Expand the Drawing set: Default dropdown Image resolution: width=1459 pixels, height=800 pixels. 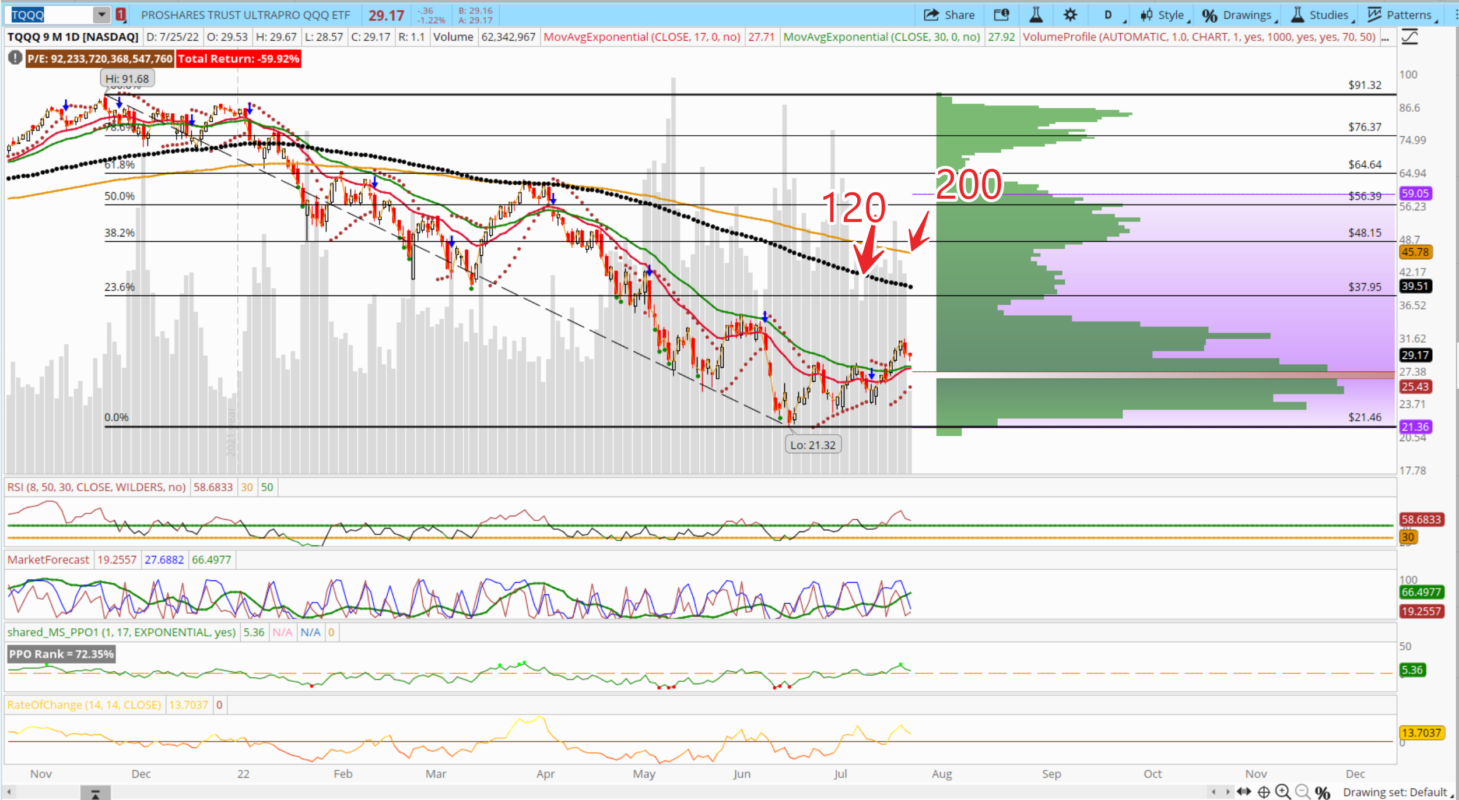point(1396,792)
